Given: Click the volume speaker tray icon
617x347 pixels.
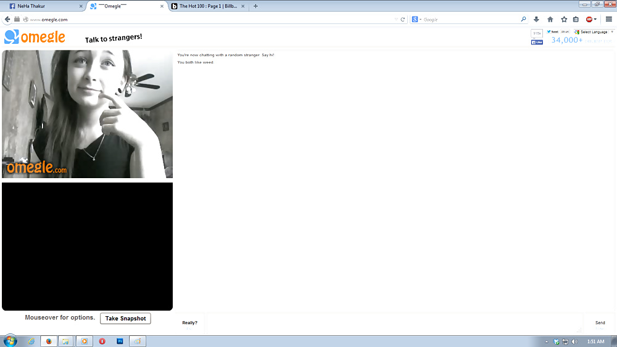Looking at the screenshot, I should 574,341.
